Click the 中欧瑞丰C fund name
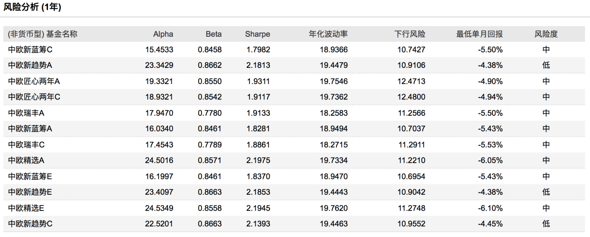Viewport: 590px width, 237px height. (27, 145)
